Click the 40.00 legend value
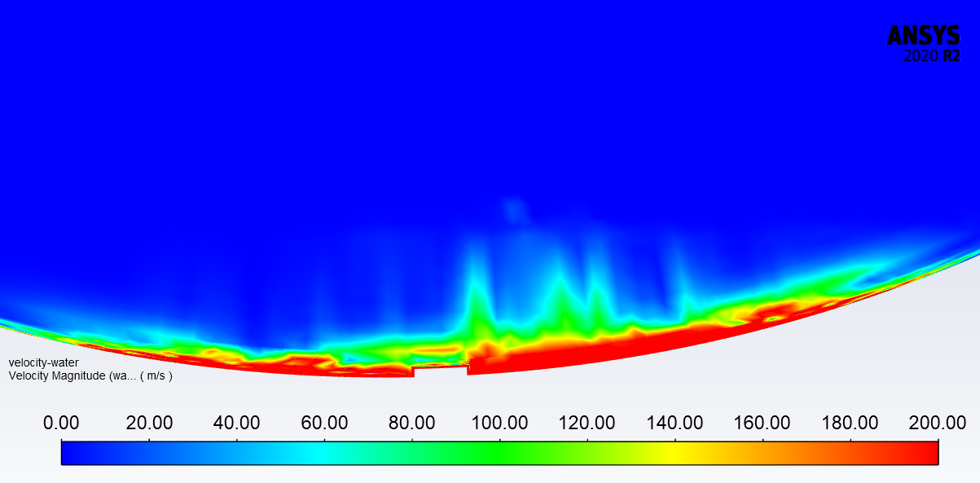The image size is (980, 483). pyautogui.click(x=236, y=423)
